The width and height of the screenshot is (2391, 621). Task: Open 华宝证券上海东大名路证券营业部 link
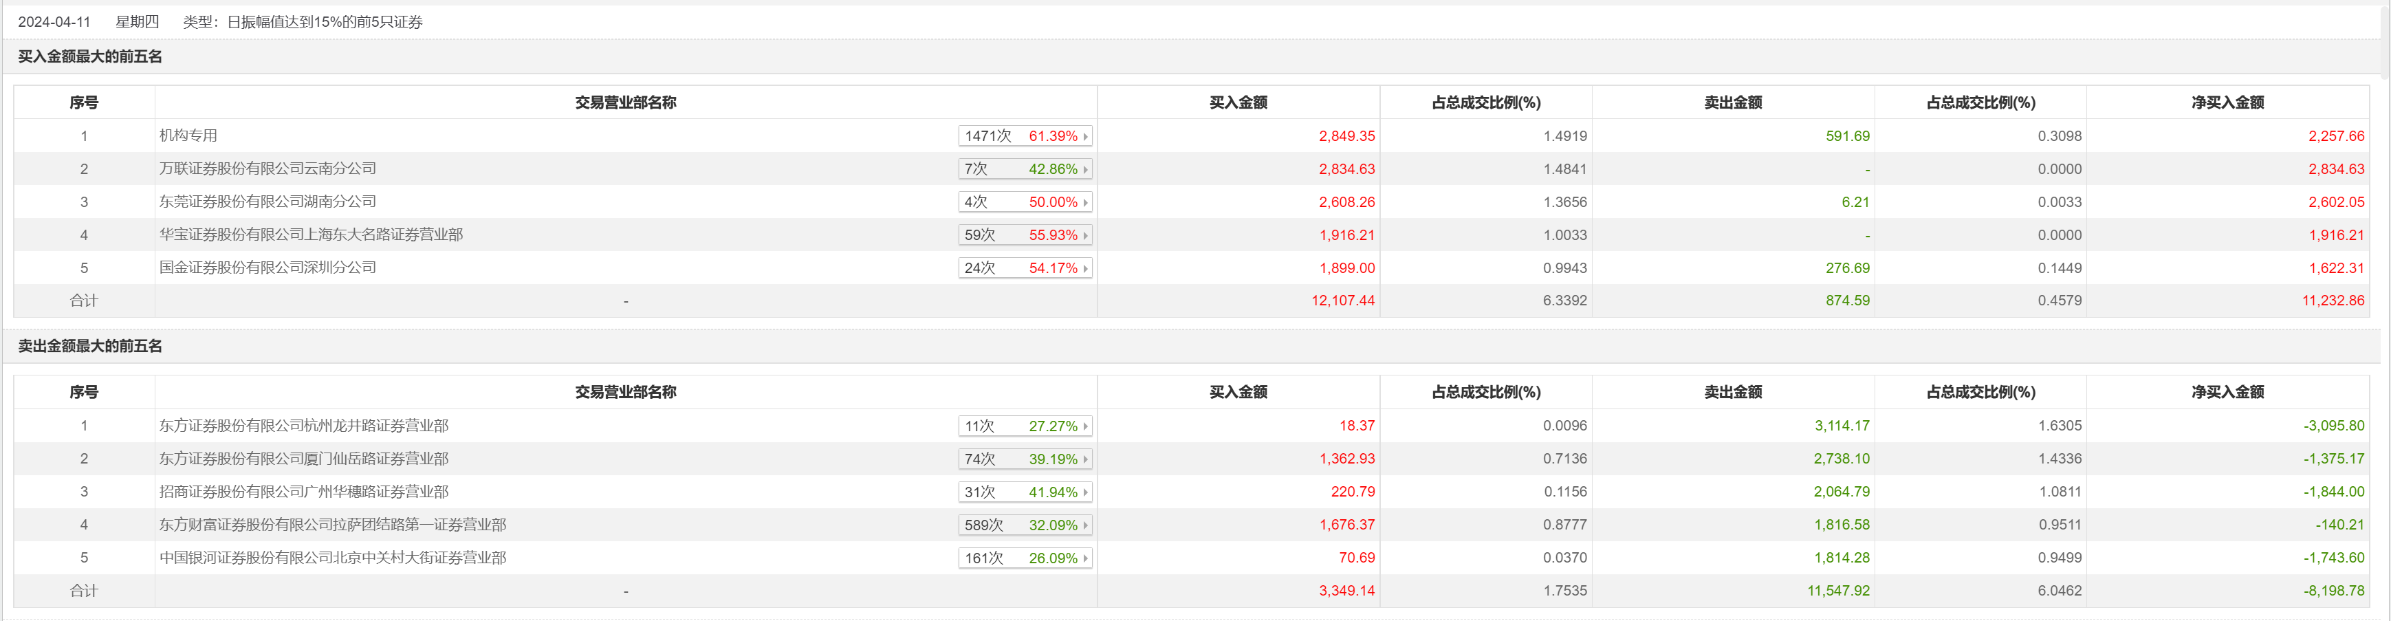point(311,235)
